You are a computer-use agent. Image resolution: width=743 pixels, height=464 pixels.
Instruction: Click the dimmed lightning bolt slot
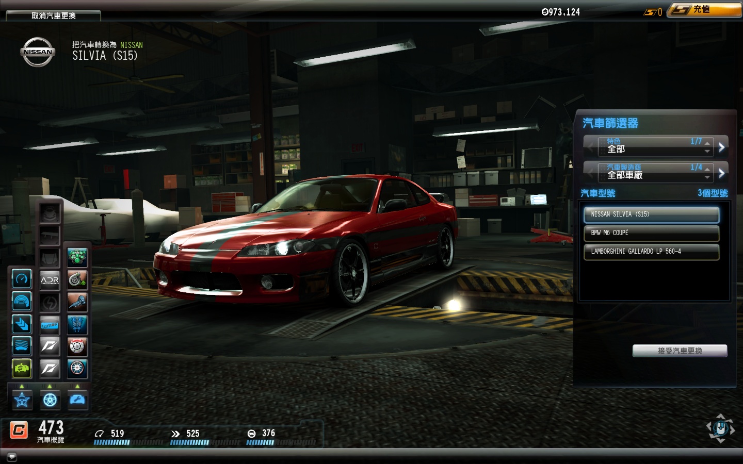pos(50,302)
